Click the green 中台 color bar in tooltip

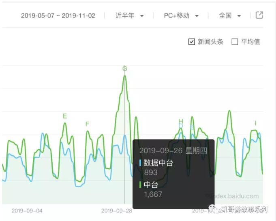(x=140, y=185)
